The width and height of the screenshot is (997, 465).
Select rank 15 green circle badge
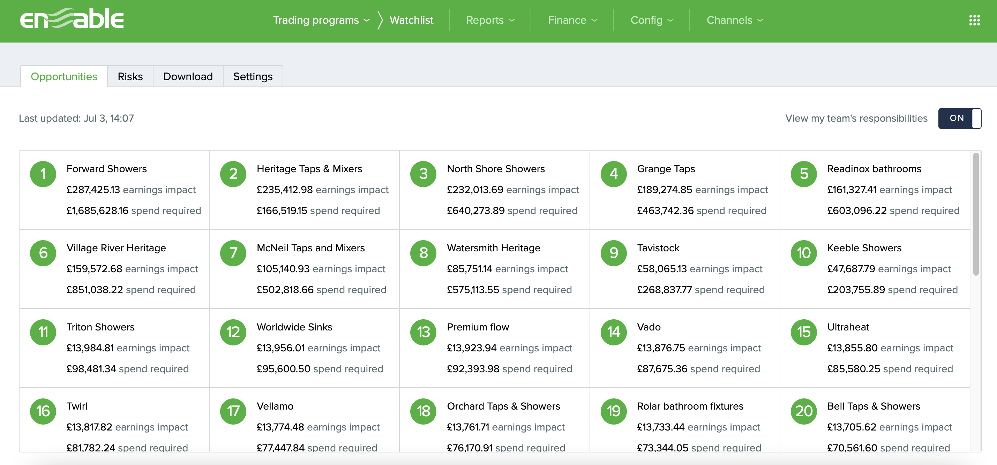click(x=804, y=332)
